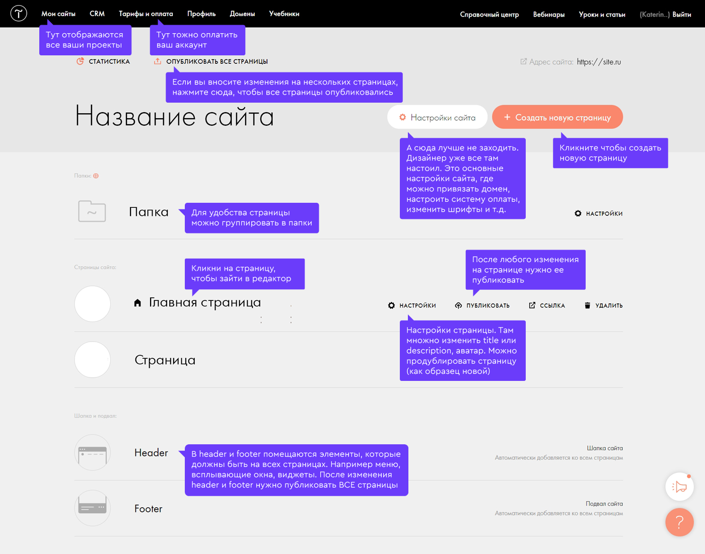
Task: Open the announcements megaphone widget
Action: (679, 487)
